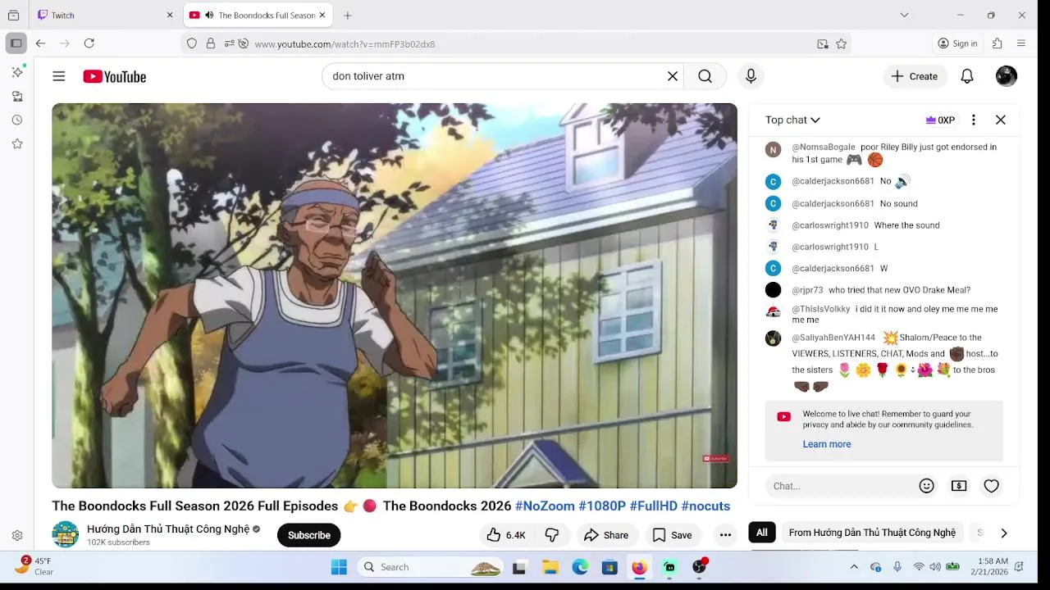
Task: Open Super Chat dollar icon
Action: pyautogui.click(x=959, y=486)
